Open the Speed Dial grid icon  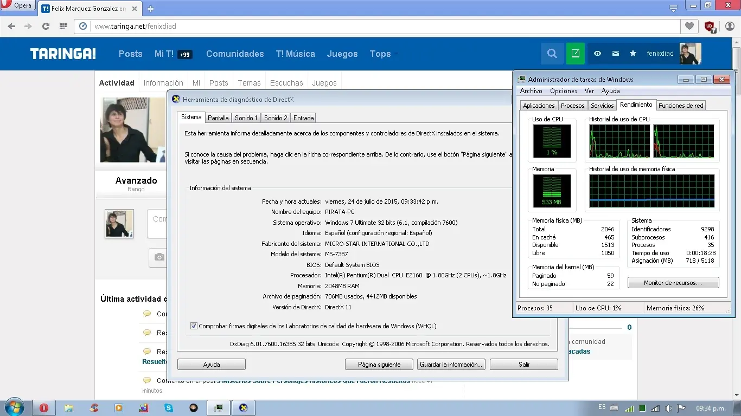tap(63, 26)
